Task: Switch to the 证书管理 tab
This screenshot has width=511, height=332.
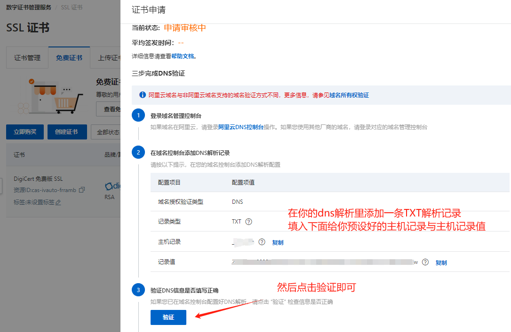Action: tap(27, 58)
